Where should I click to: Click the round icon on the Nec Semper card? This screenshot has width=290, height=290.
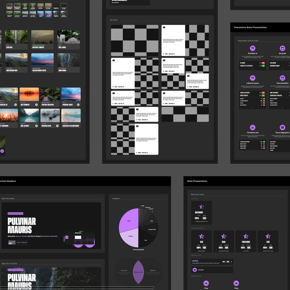[37, 105]
